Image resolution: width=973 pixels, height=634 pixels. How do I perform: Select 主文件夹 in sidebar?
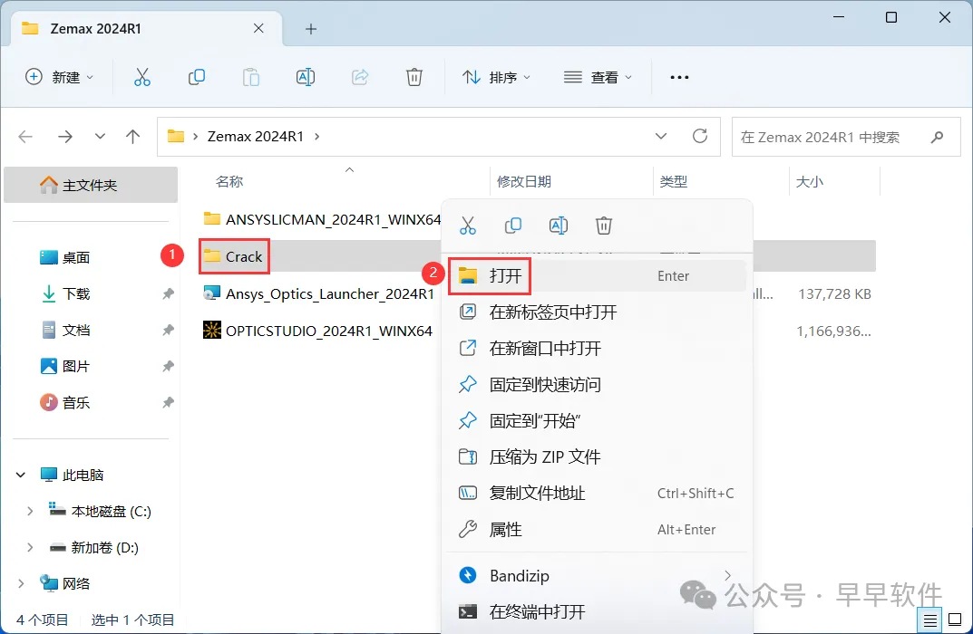[91, 185]
